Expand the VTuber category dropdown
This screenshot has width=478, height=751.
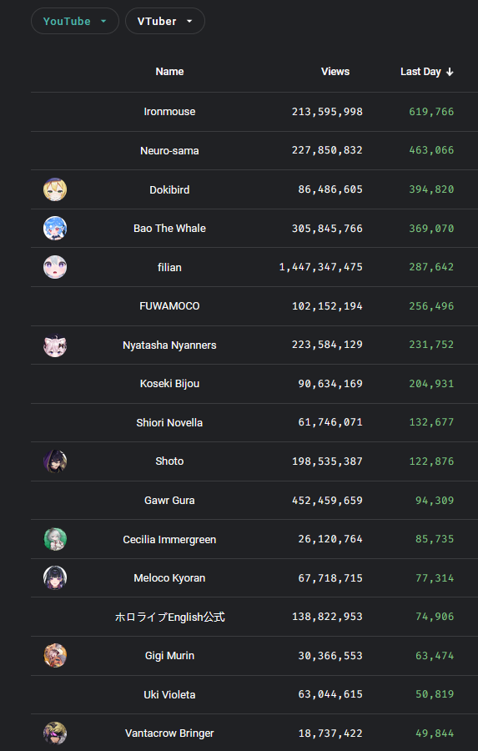(165, 21)
